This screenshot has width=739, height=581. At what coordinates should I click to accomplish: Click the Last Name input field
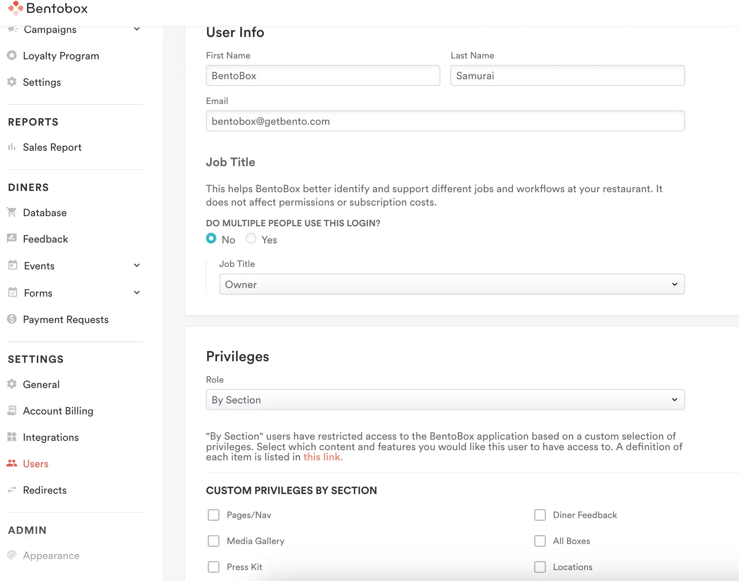(567, 76)
